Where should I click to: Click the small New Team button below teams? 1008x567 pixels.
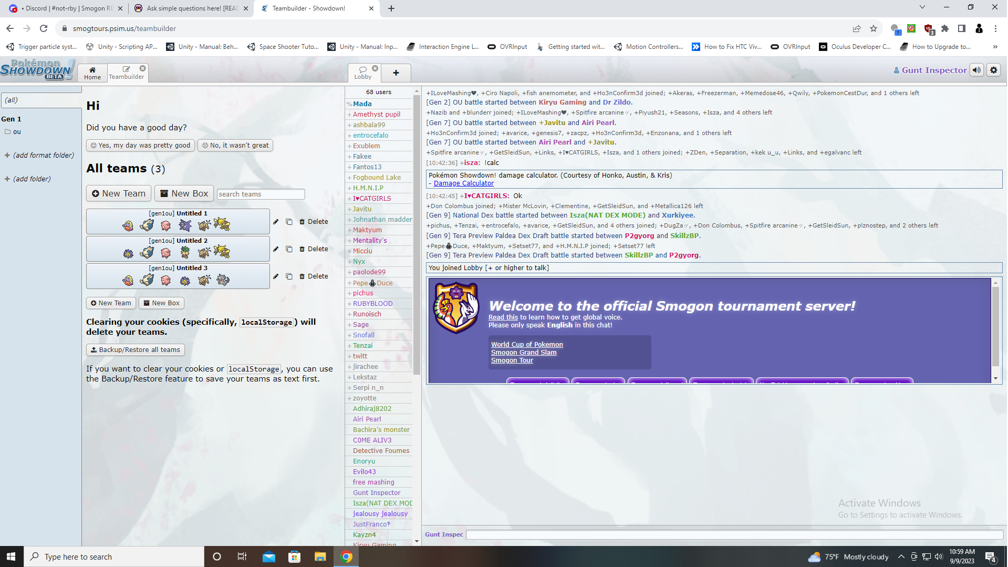[111, 303]
